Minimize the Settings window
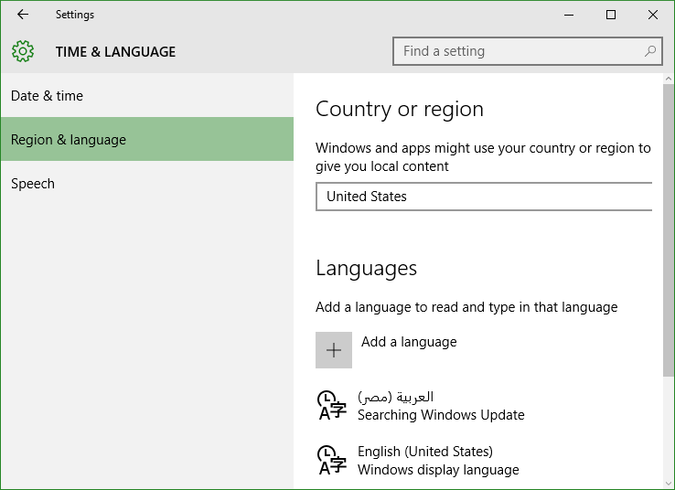The height and width of the screenshot is (490, 675). pos(569,15)
